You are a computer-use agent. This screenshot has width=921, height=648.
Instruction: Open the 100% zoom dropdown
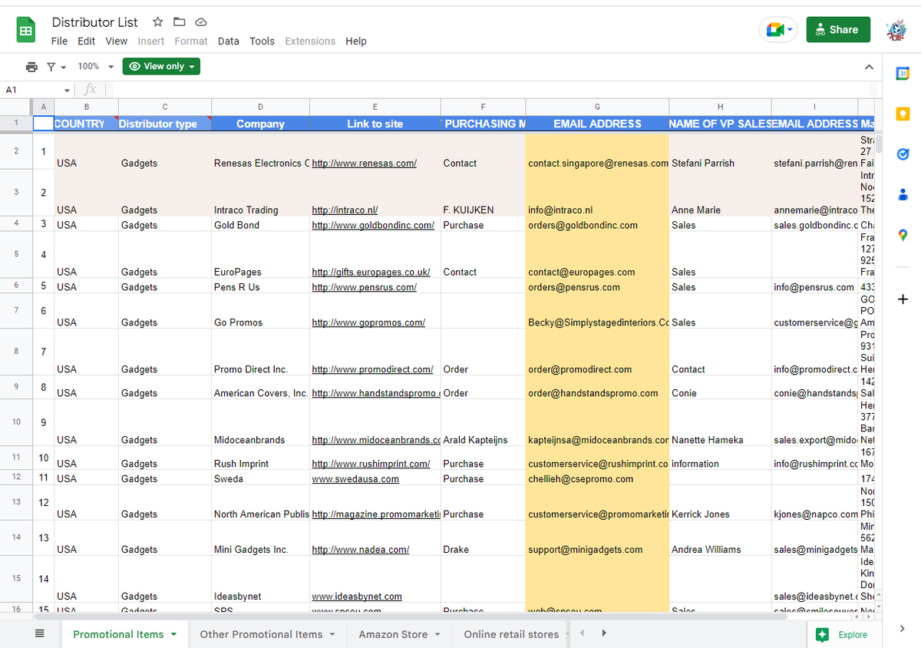click(x=96, y=67)
